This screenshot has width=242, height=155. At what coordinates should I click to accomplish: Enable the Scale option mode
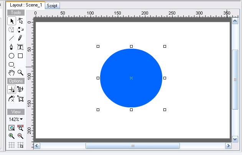pyautogui.click(x=12, y=89)
